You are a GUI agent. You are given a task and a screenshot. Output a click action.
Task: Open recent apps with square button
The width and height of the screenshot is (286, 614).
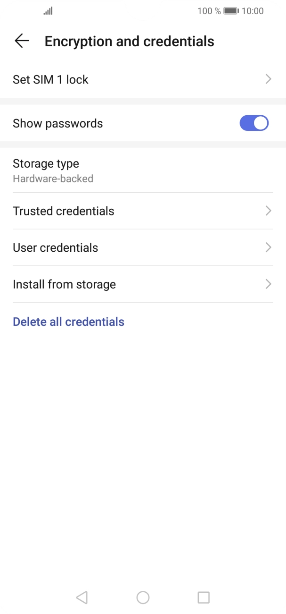tap(204, 597)
